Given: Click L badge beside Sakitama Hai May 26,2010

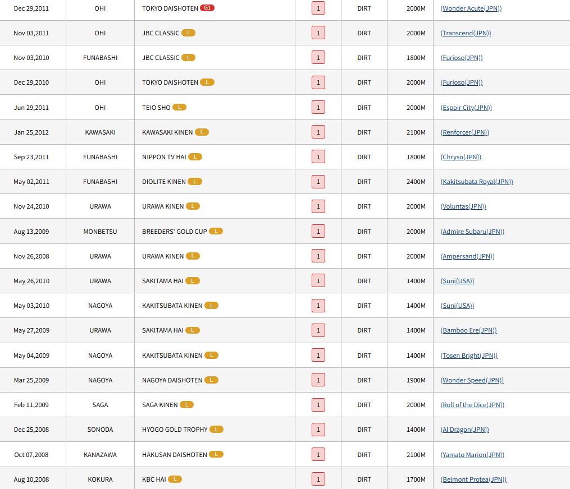Looking at the screenshot, I should (x=193, y=280).
